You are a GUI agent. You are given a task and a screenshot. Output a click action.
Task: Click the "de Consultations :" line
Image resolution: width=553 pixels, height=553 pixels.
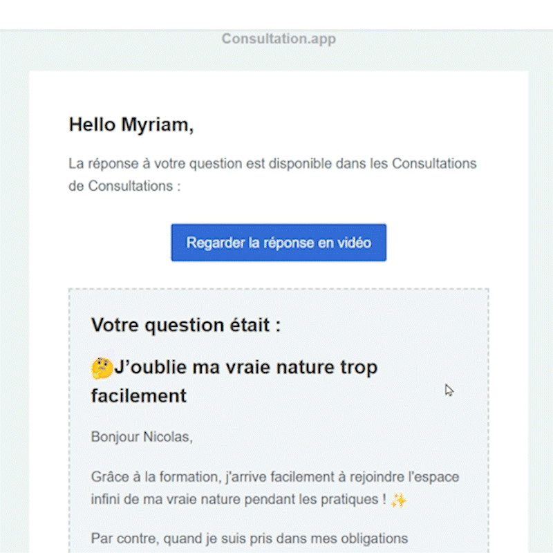[124, 186]
